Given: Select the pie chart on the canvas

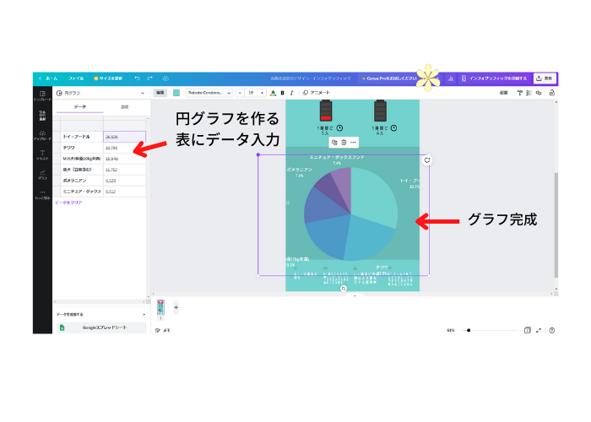Looking at the screenshot, I should click(x=351, y=214).
